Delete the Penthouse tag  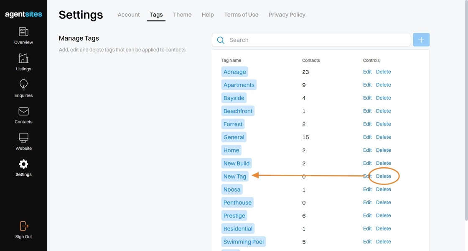point(384,202)
